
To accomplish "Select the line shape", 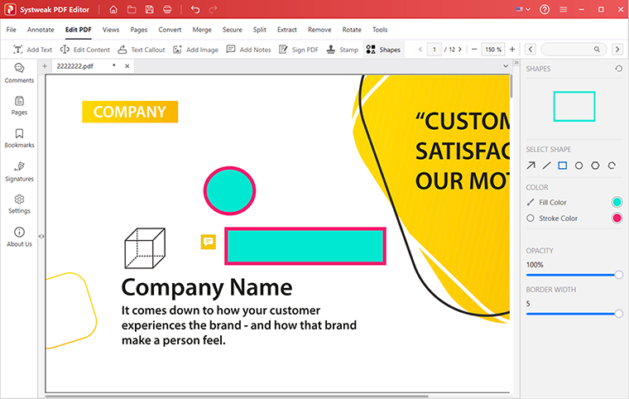I will pyautogui.click(x=547, y=166).
